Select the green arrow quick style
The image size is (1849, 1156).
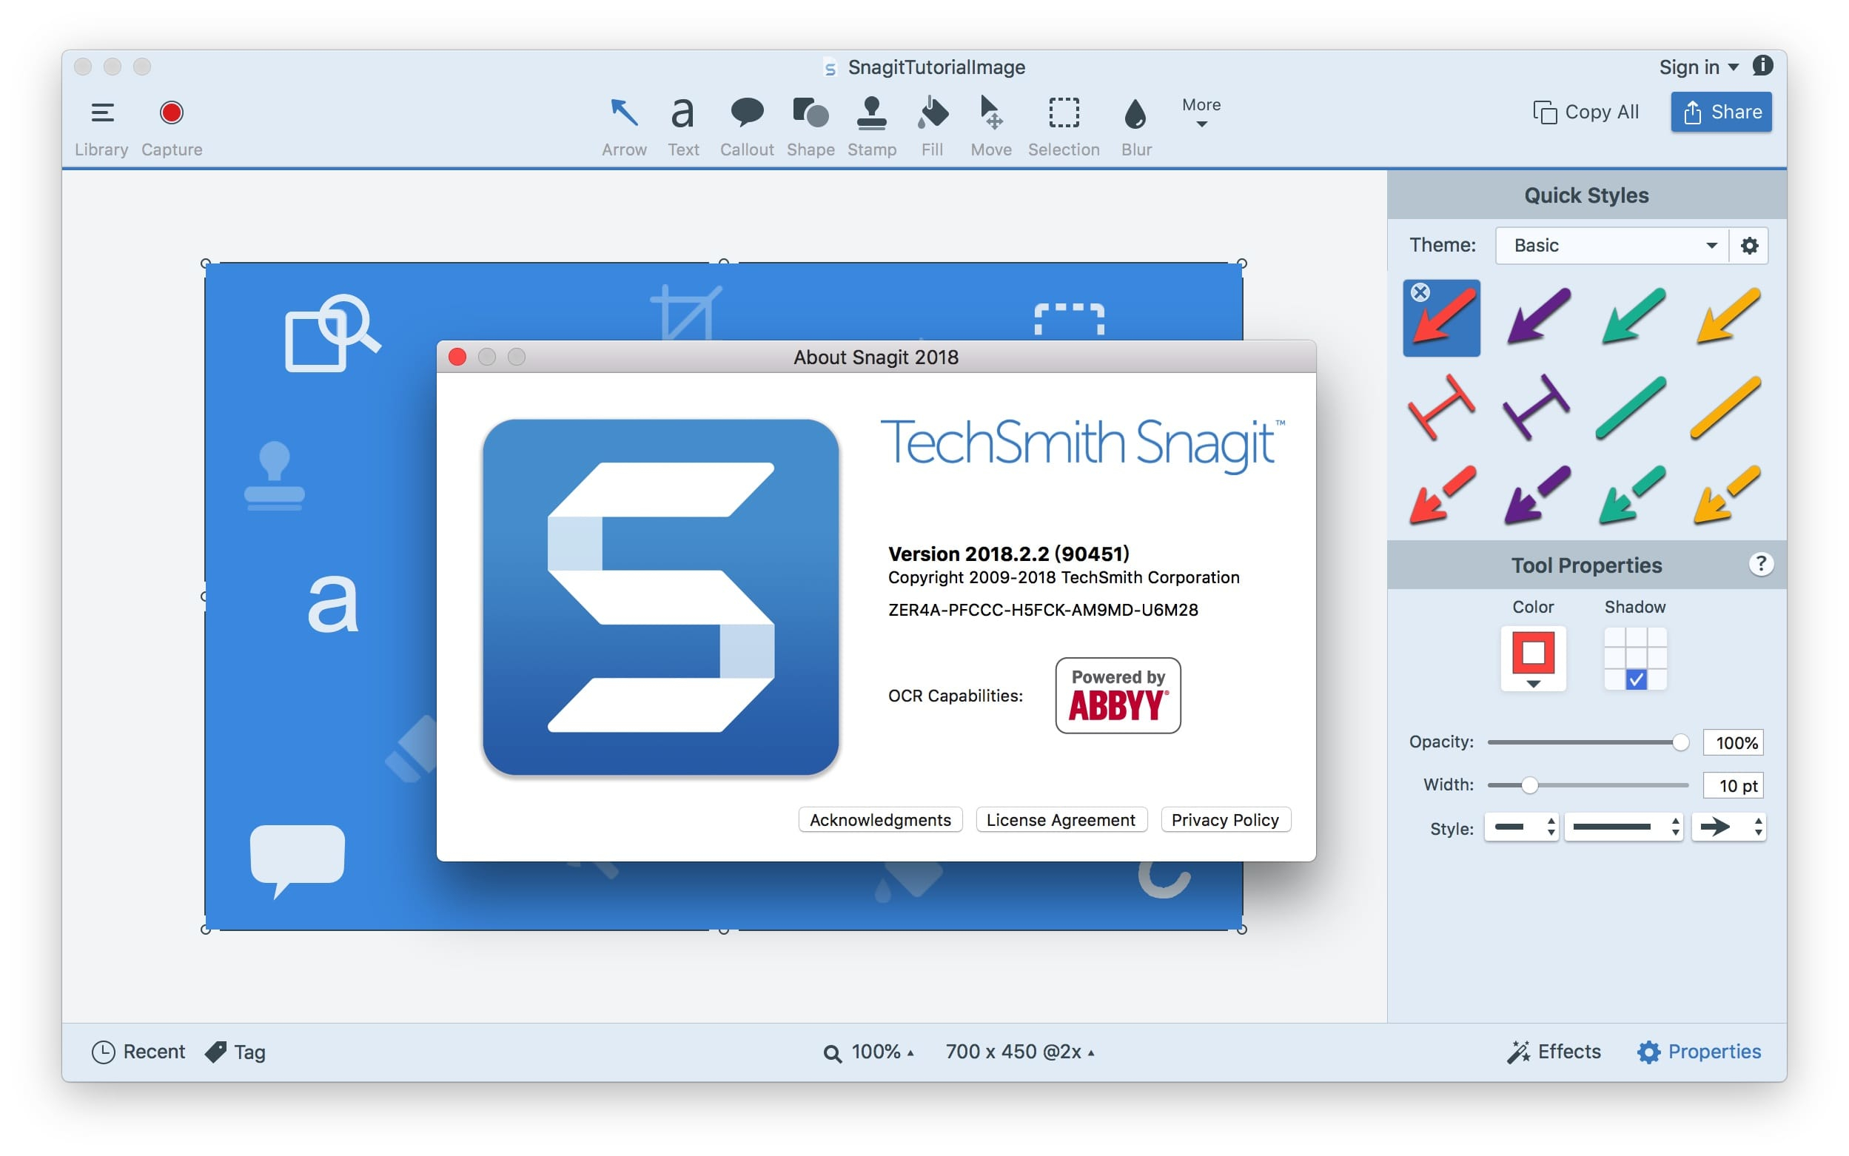pyautogui.click(x=1632, y=317)
